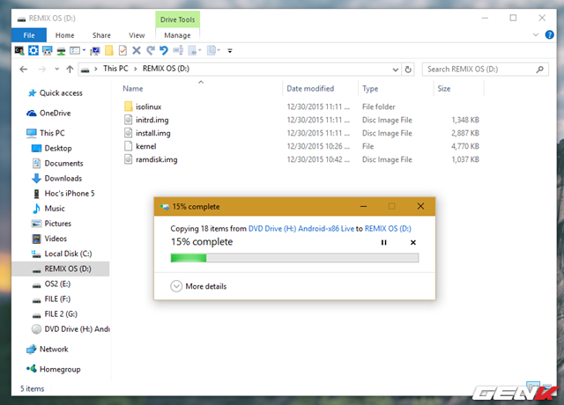The height and width of the screenshot is (405, 564).
Task: Click the Redo arrow toolbar icon
Action: click(151, 50)
